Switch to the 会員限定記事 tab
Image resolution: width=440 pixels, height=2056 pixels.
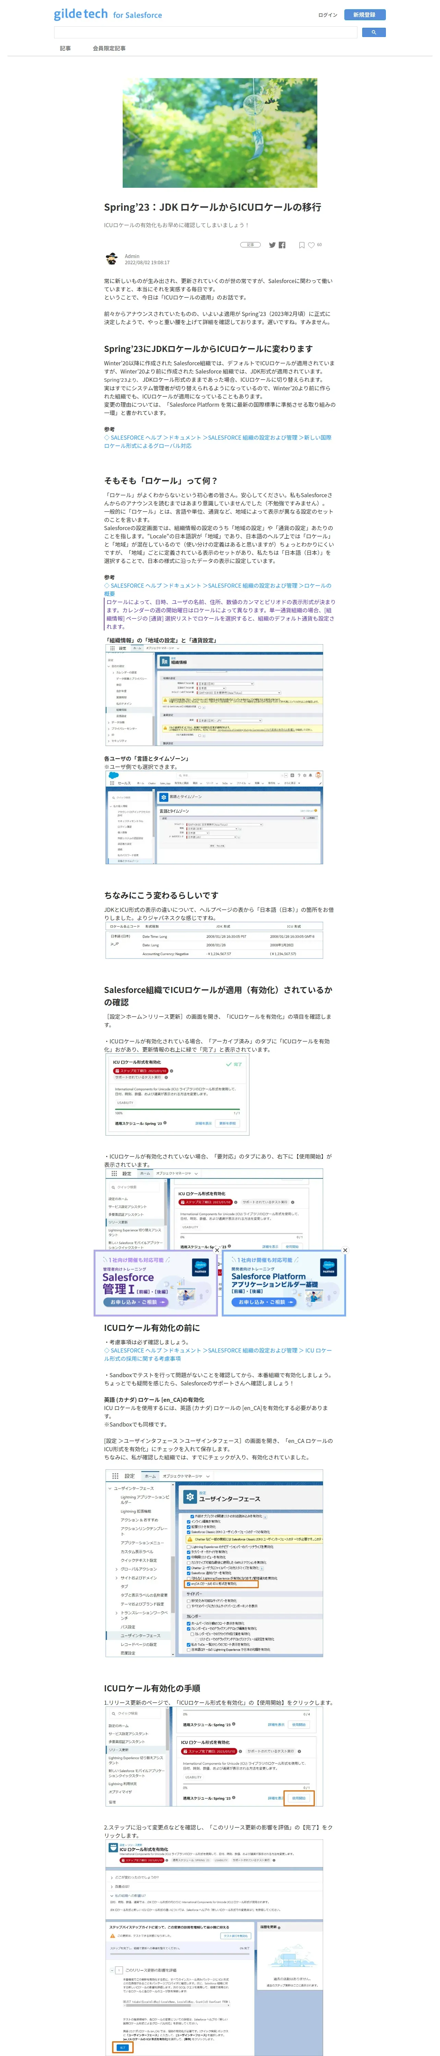pos(109,48)
